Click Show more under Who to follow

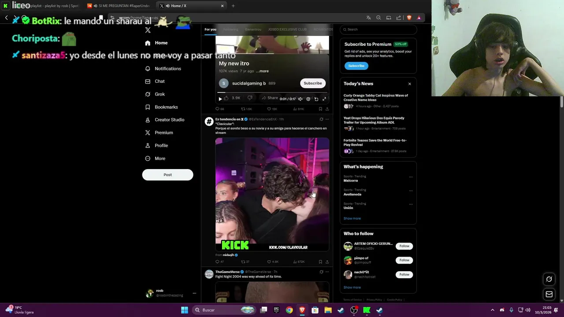(x=352, y=288)
